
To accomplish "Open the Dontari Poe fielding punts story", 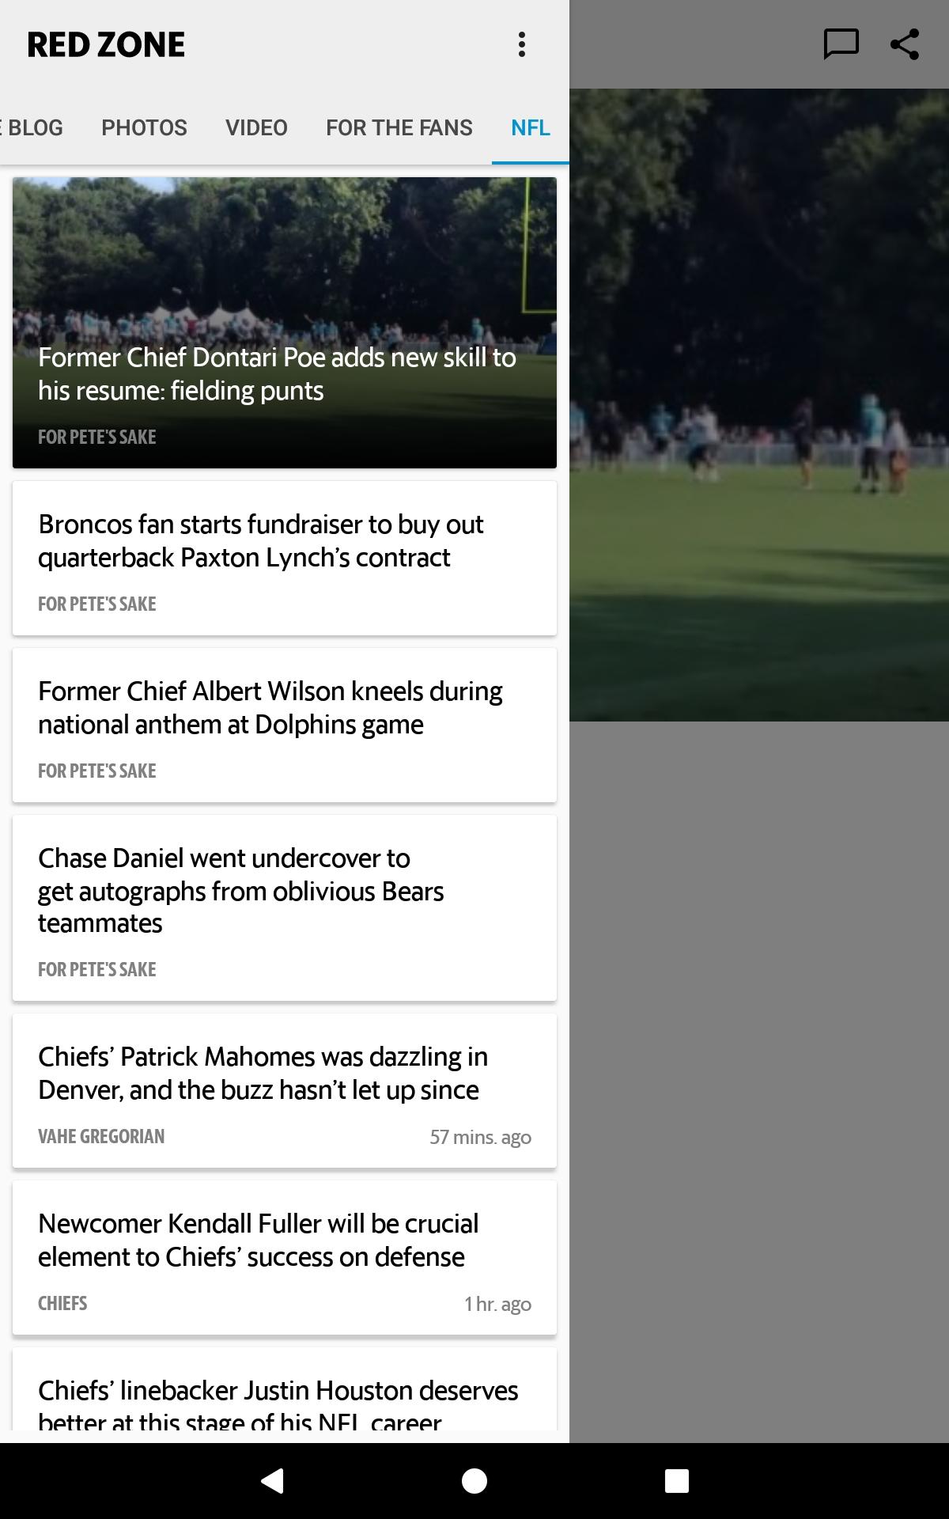I will tap(285, 323).
